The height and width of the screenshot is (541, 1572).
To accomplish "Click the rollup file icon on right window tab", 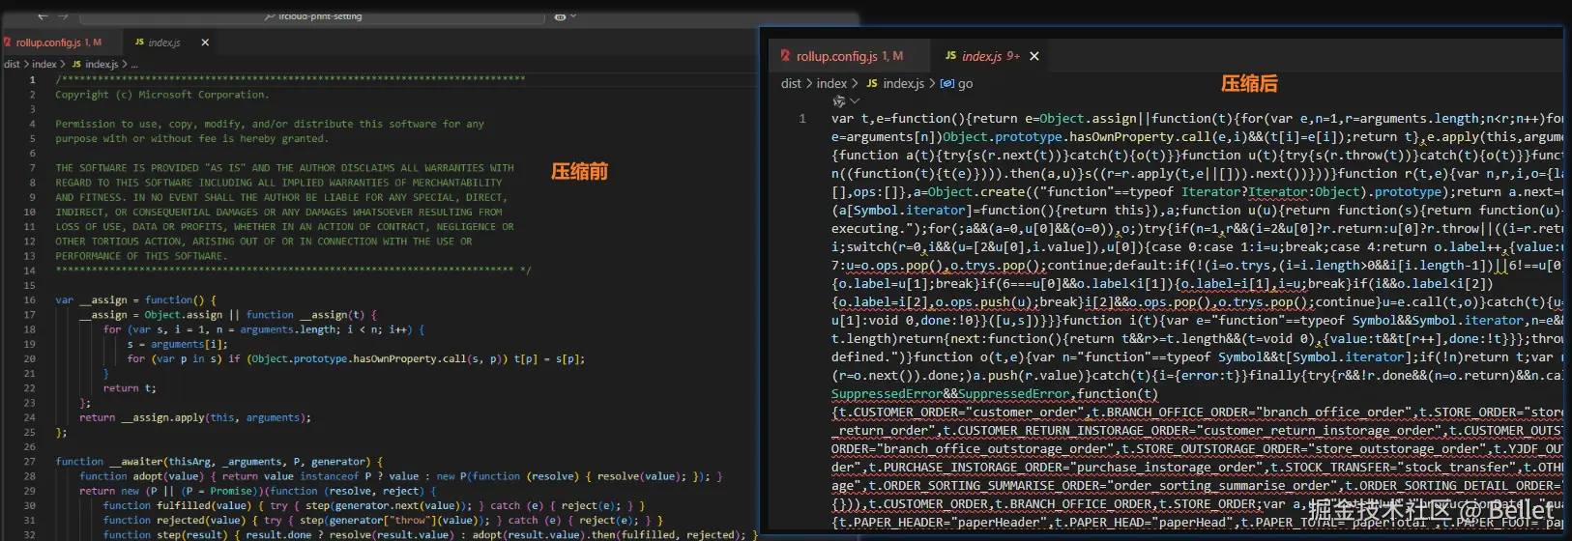I will 785,56.
